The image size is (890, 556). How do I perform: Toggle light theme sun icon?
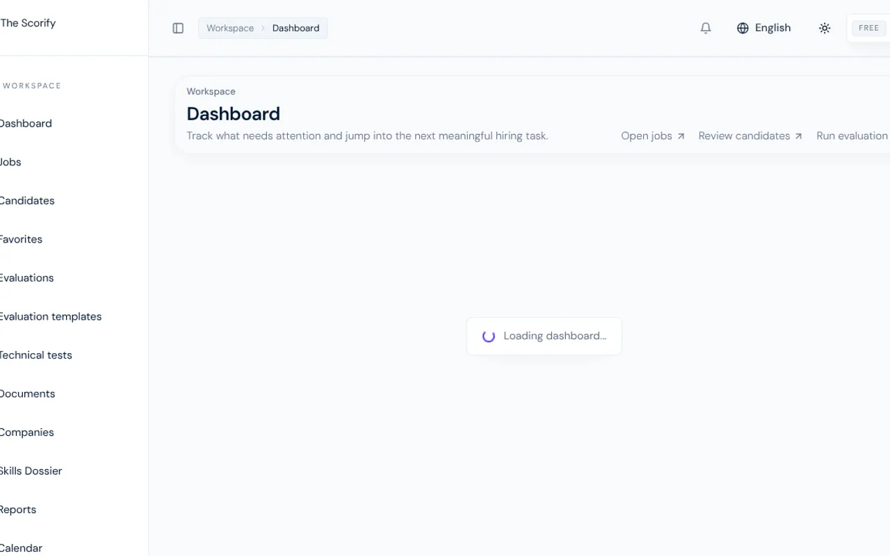(825, 28)
